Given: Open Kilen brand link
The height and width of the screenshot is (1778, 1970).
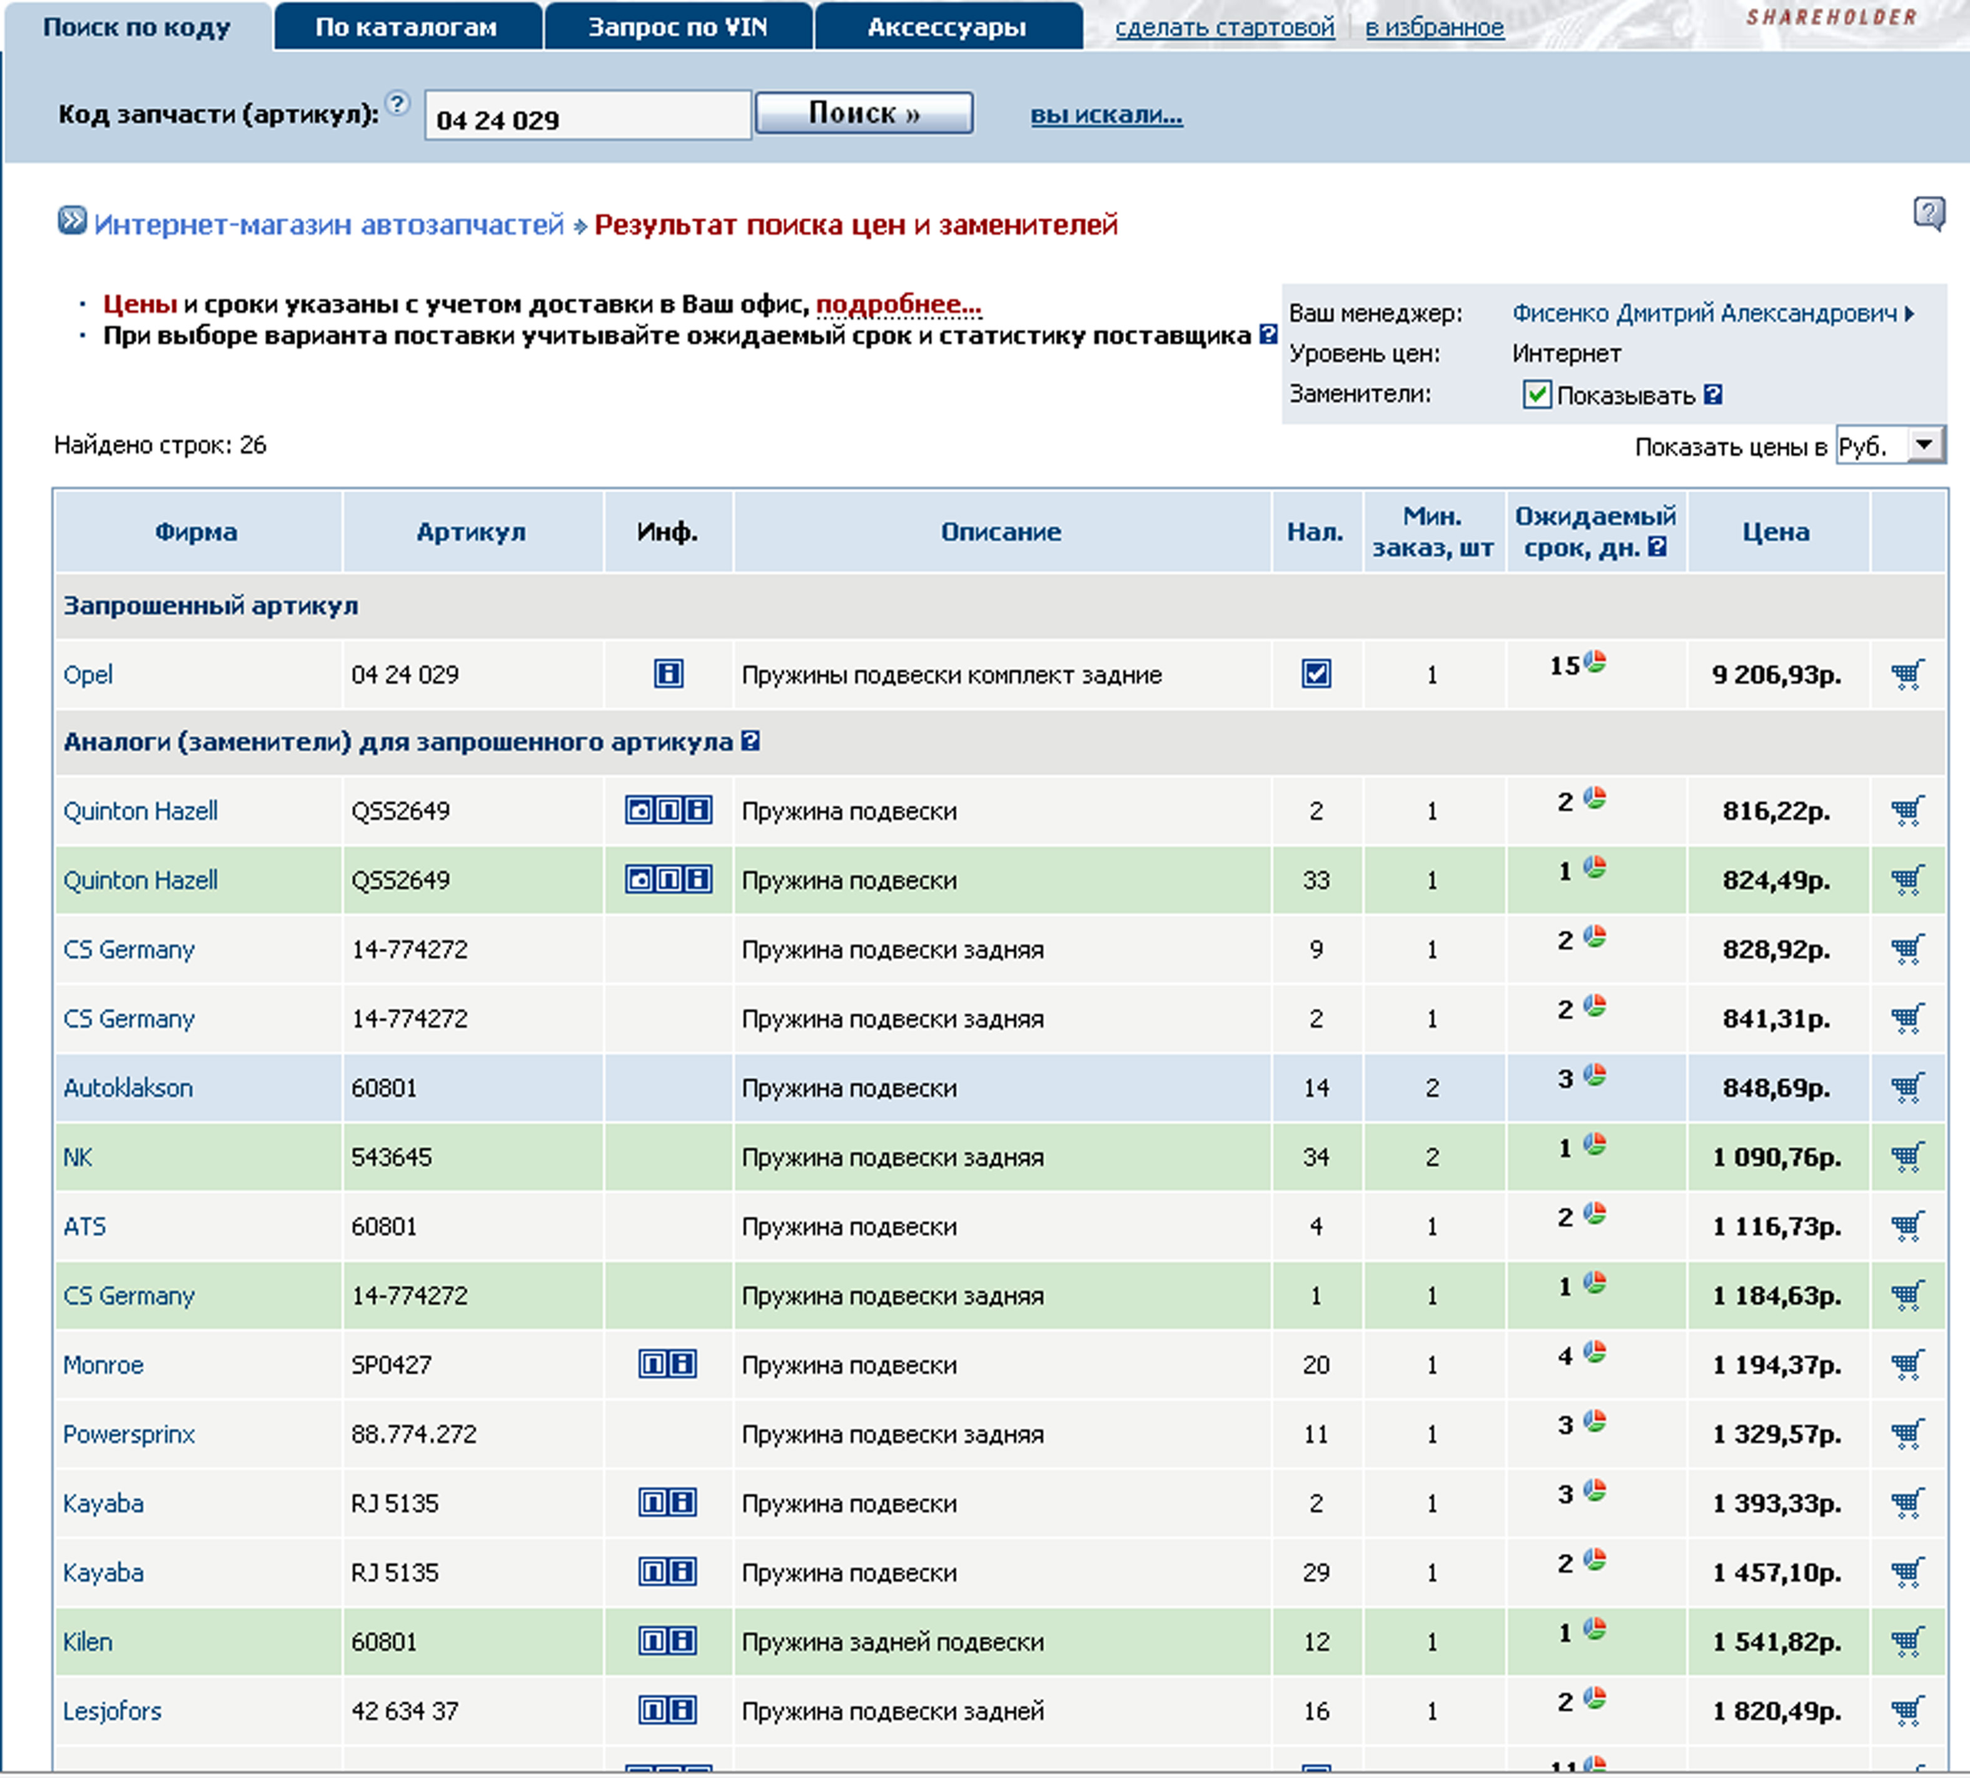Looking at the screenshot, I should [x=87, y=1642].
